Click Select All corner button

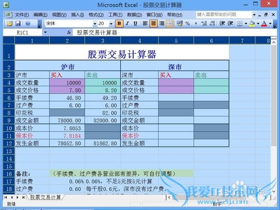(9, 40)
